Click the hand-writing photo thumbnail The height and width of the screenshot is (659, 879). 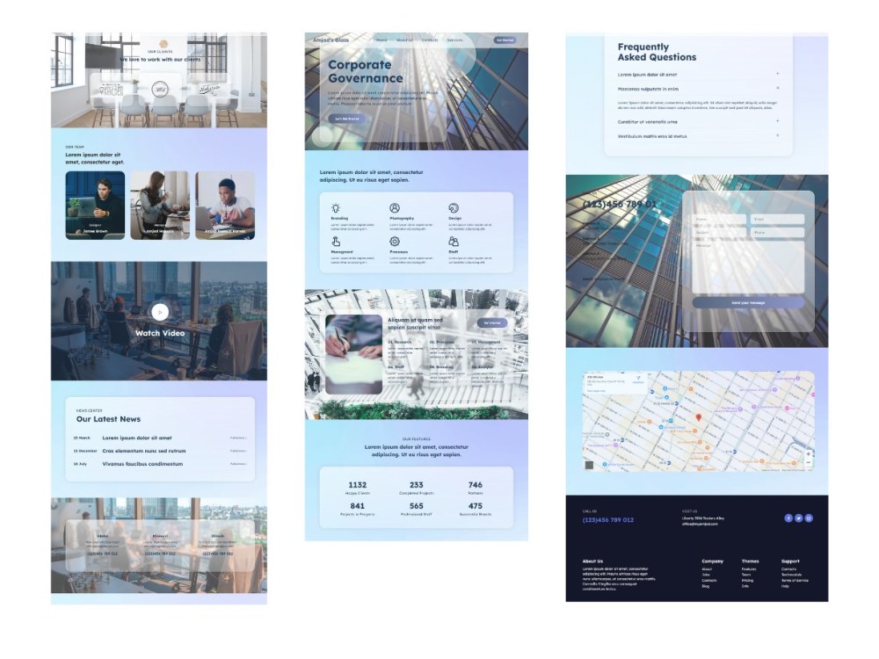(353, 354)
